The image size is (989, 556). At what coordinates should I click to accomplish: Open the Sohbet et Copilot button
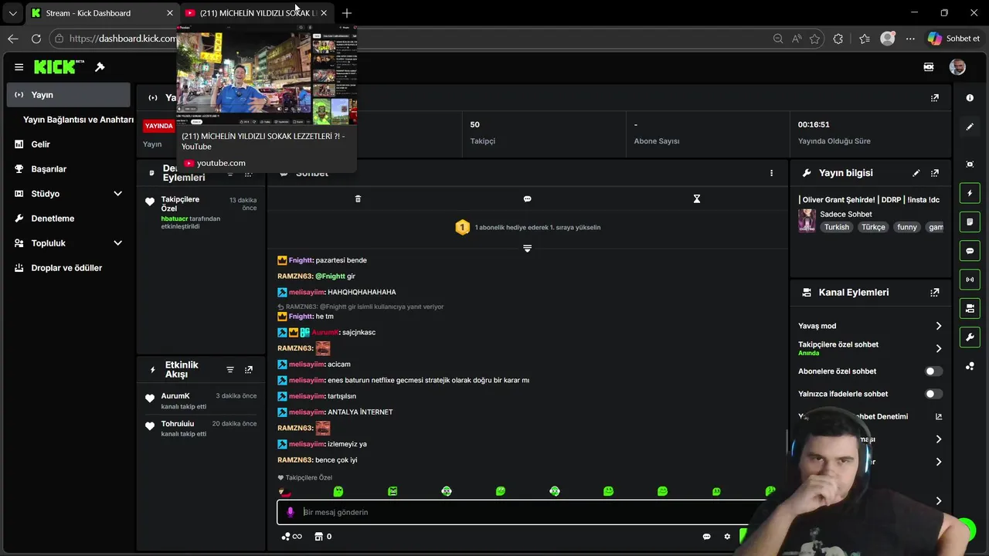click(954, 39)
